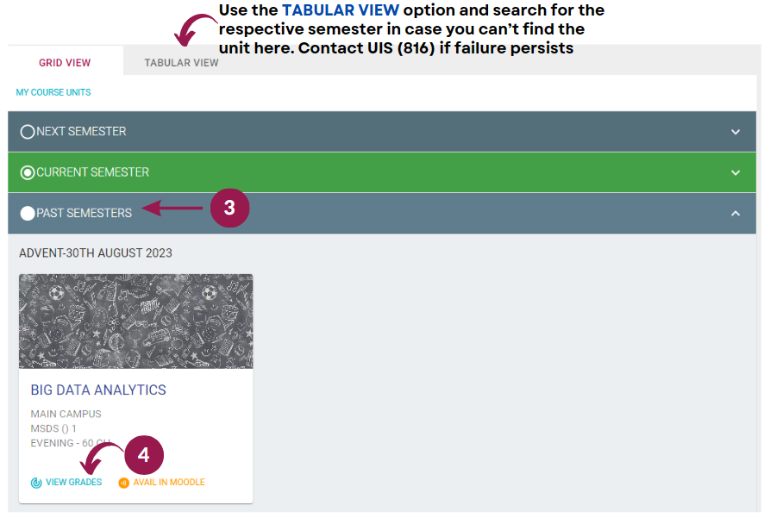Collapse the Past Semesters chevron

[x=736, y=213]
